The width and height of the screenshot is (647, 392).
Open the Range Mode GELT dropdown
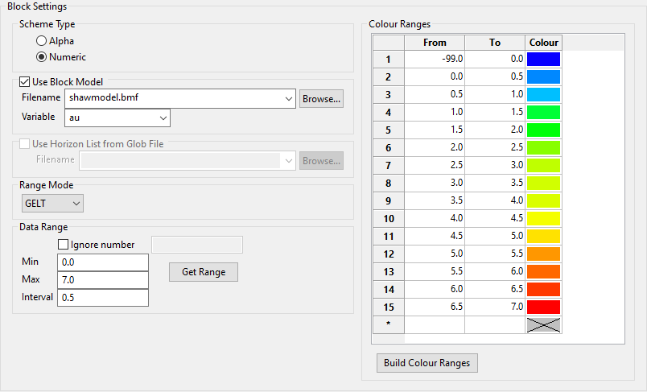coord(76,204)
